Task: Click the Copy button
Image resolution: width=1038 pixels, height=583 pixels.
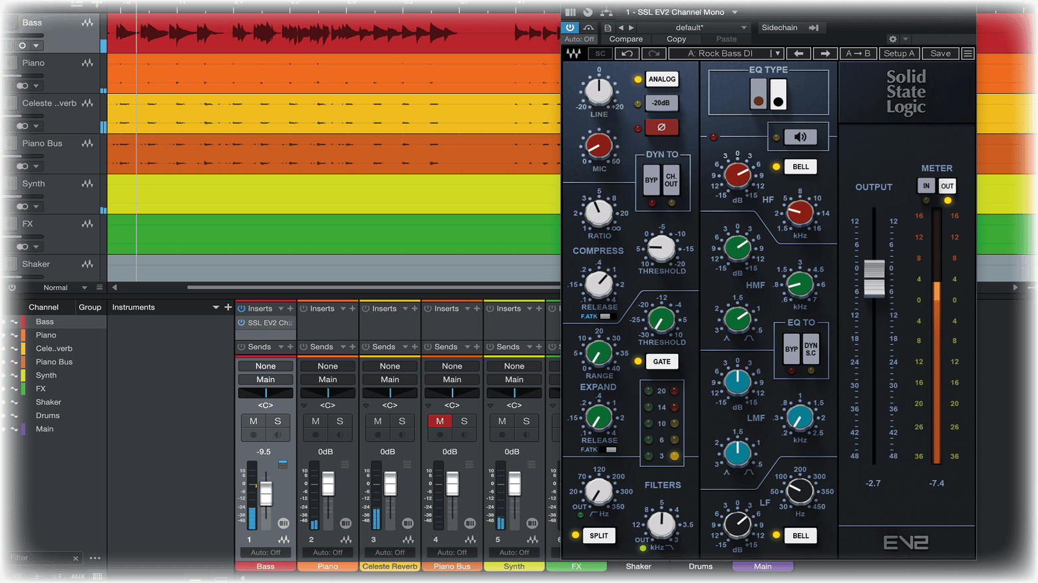Action: pyautogui.click(x=676, y=39)
